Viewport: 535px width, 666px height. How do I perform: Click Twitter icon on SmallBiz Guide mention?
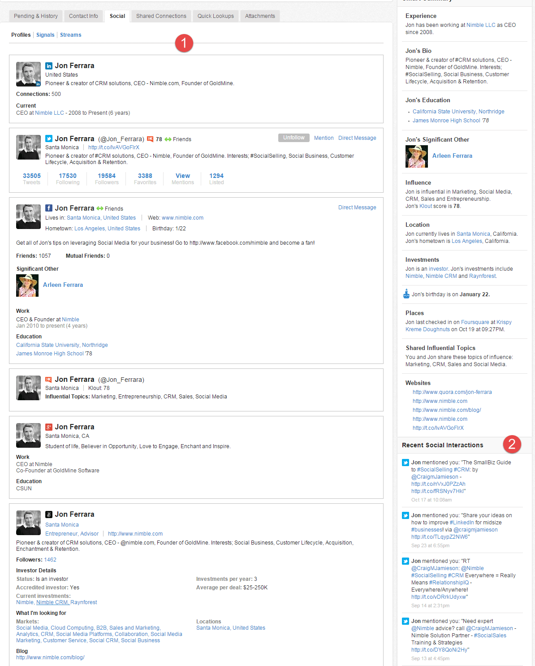click(x=406, y=463)
